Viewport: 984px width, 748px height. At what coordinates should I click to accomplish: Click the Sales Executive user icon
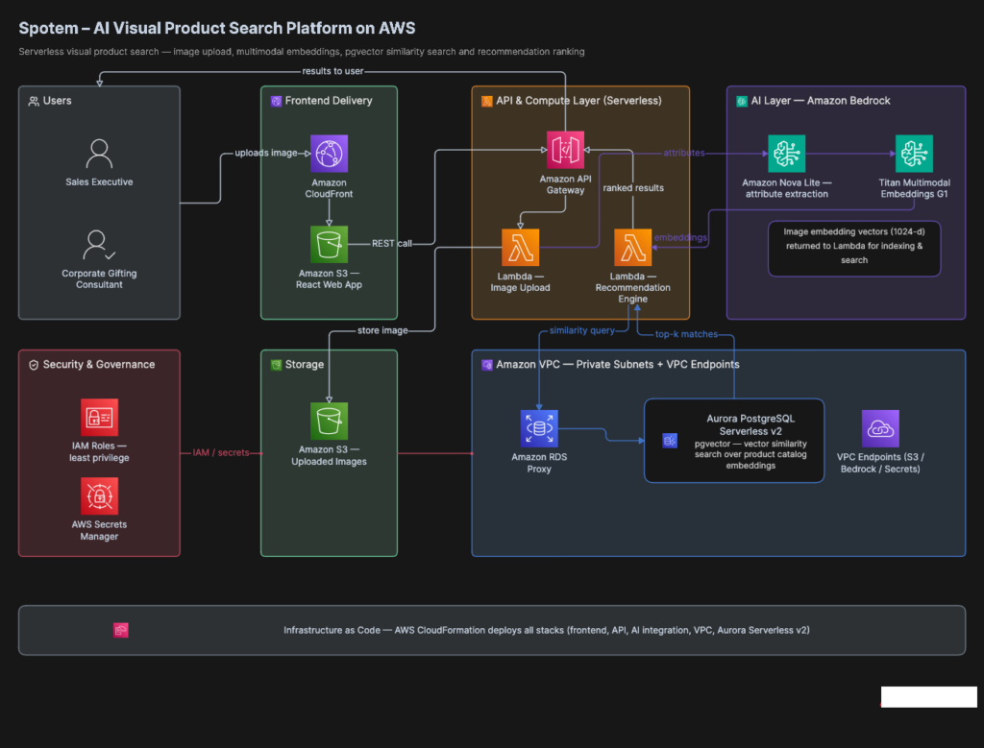(x=99, y=154)
